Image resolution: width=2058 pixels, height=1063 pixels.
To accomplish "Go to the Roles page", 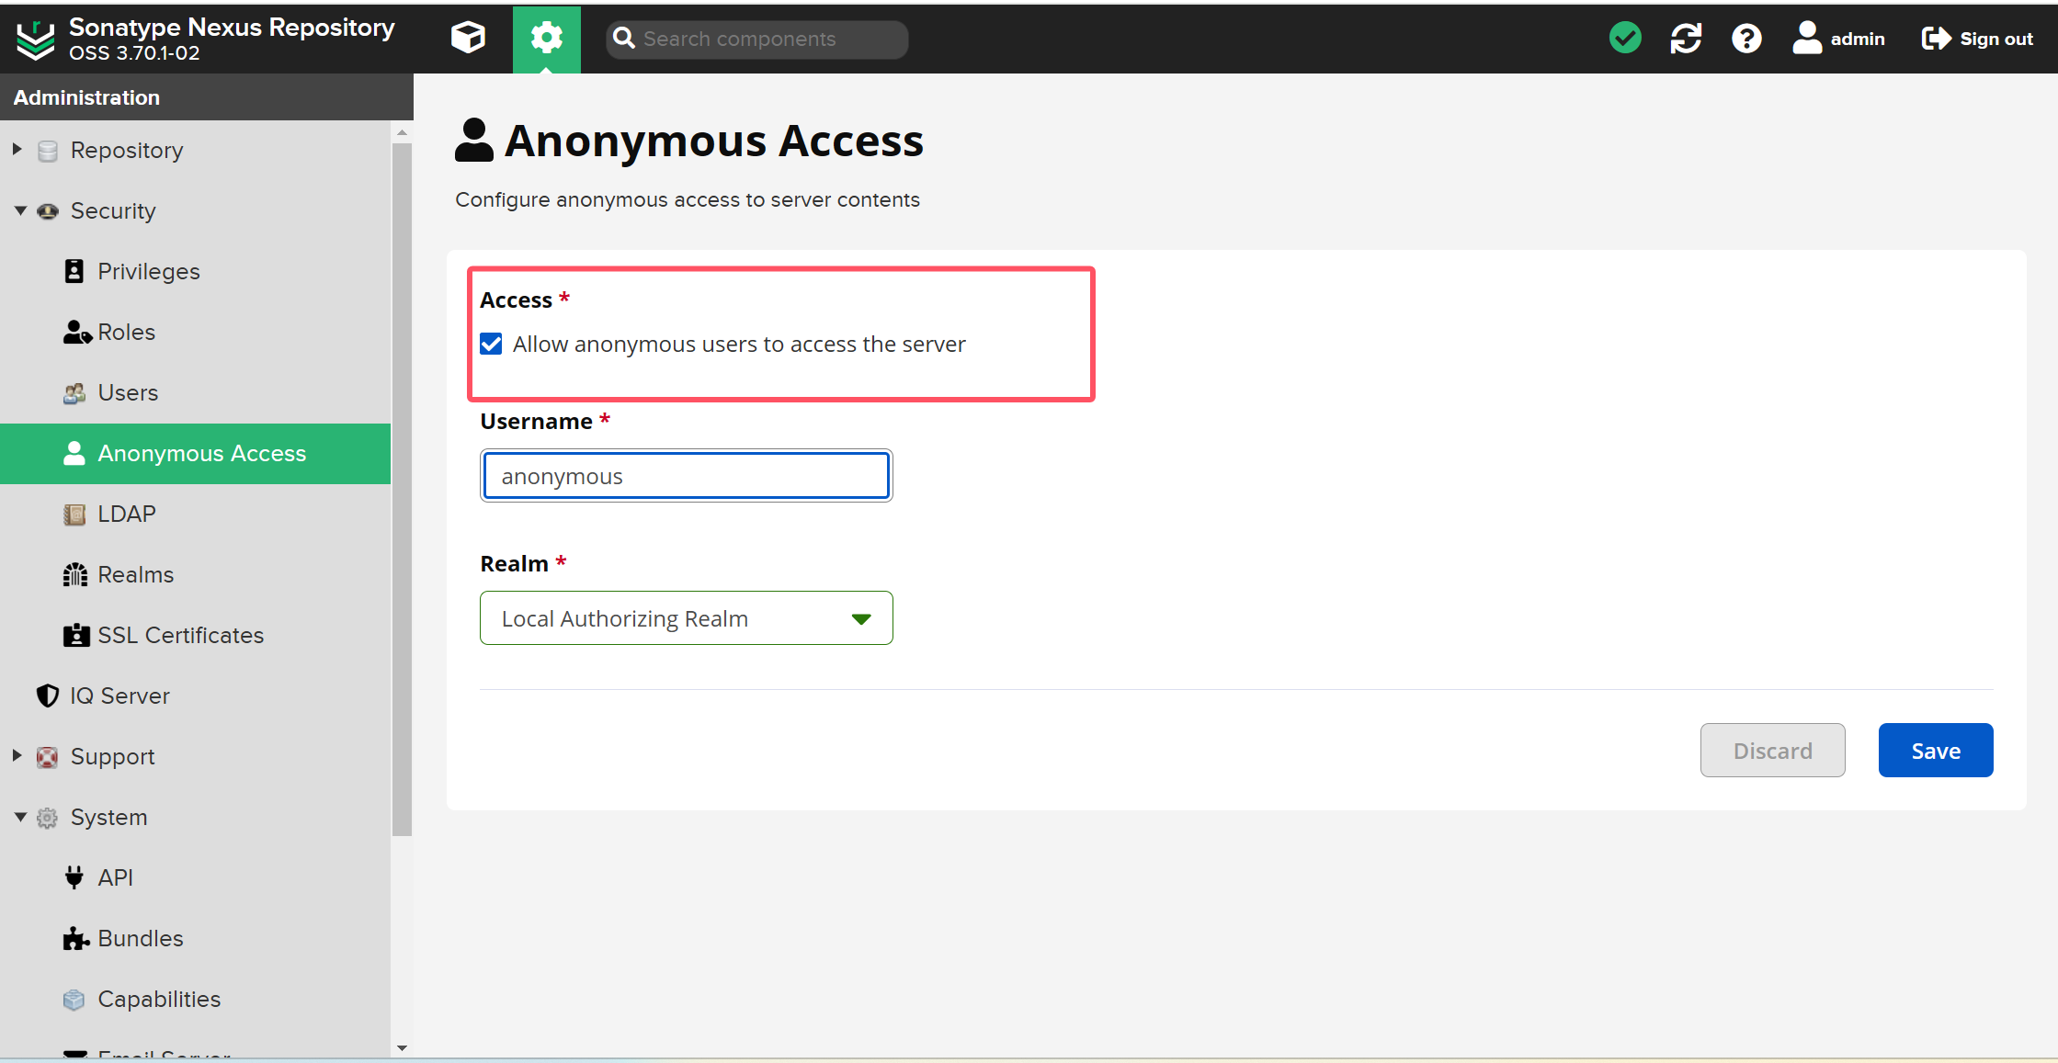I will (126, 332).
